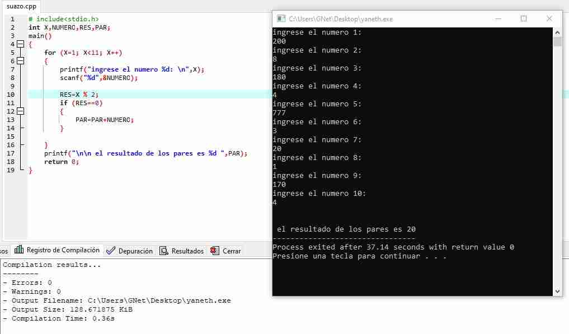569x334 pixels.
Task: Click the 'main()' code line
Action: coord(40,36)
